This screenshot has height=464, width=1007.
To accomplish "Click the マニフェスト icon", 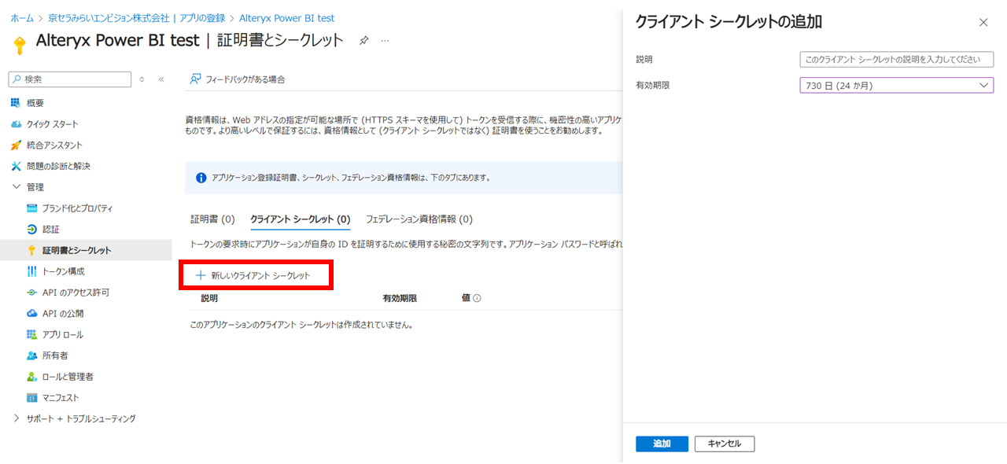I will click(x=32, y=398).
